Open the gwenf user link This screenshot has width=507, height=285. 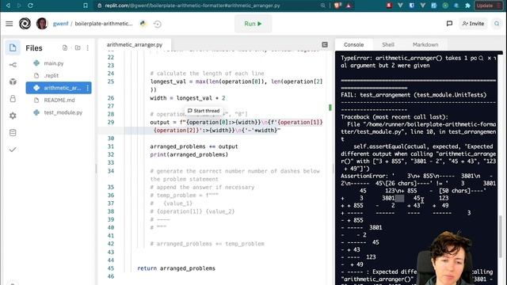(x=60, y=24)
